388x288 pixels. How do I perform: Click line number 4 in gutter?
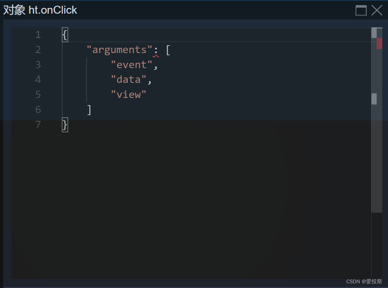[x=38, y=80]
